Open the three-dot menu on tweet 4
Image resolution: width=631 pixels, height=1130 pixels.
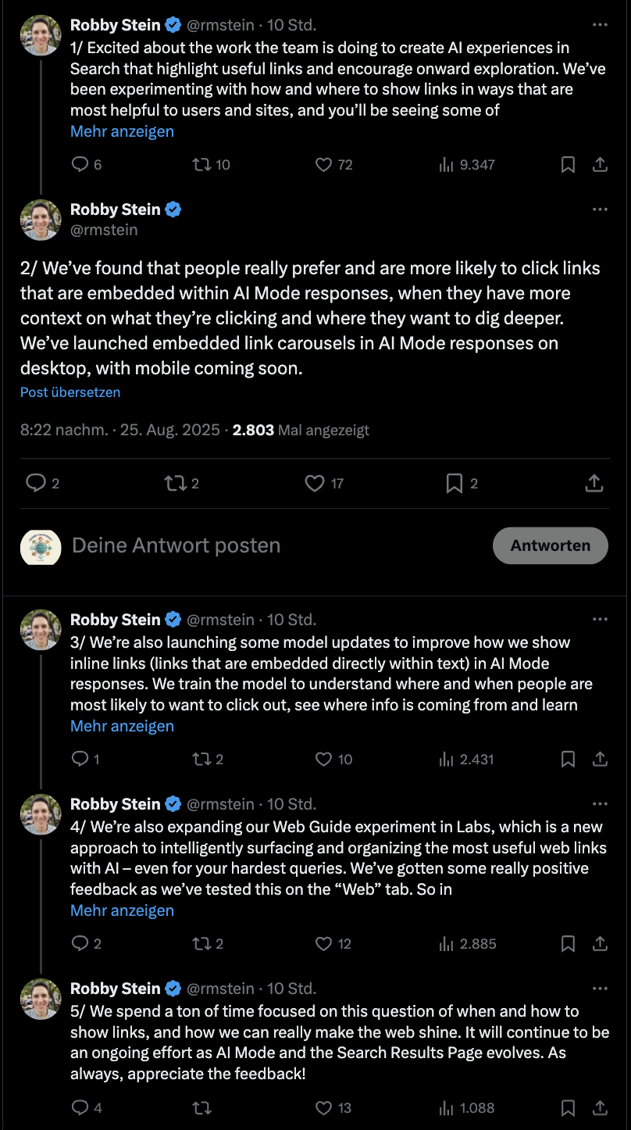click(600, 803)
